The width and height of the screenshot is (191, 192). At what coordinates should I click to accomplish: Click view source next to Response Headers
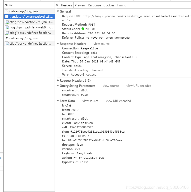tap(102, 44)
